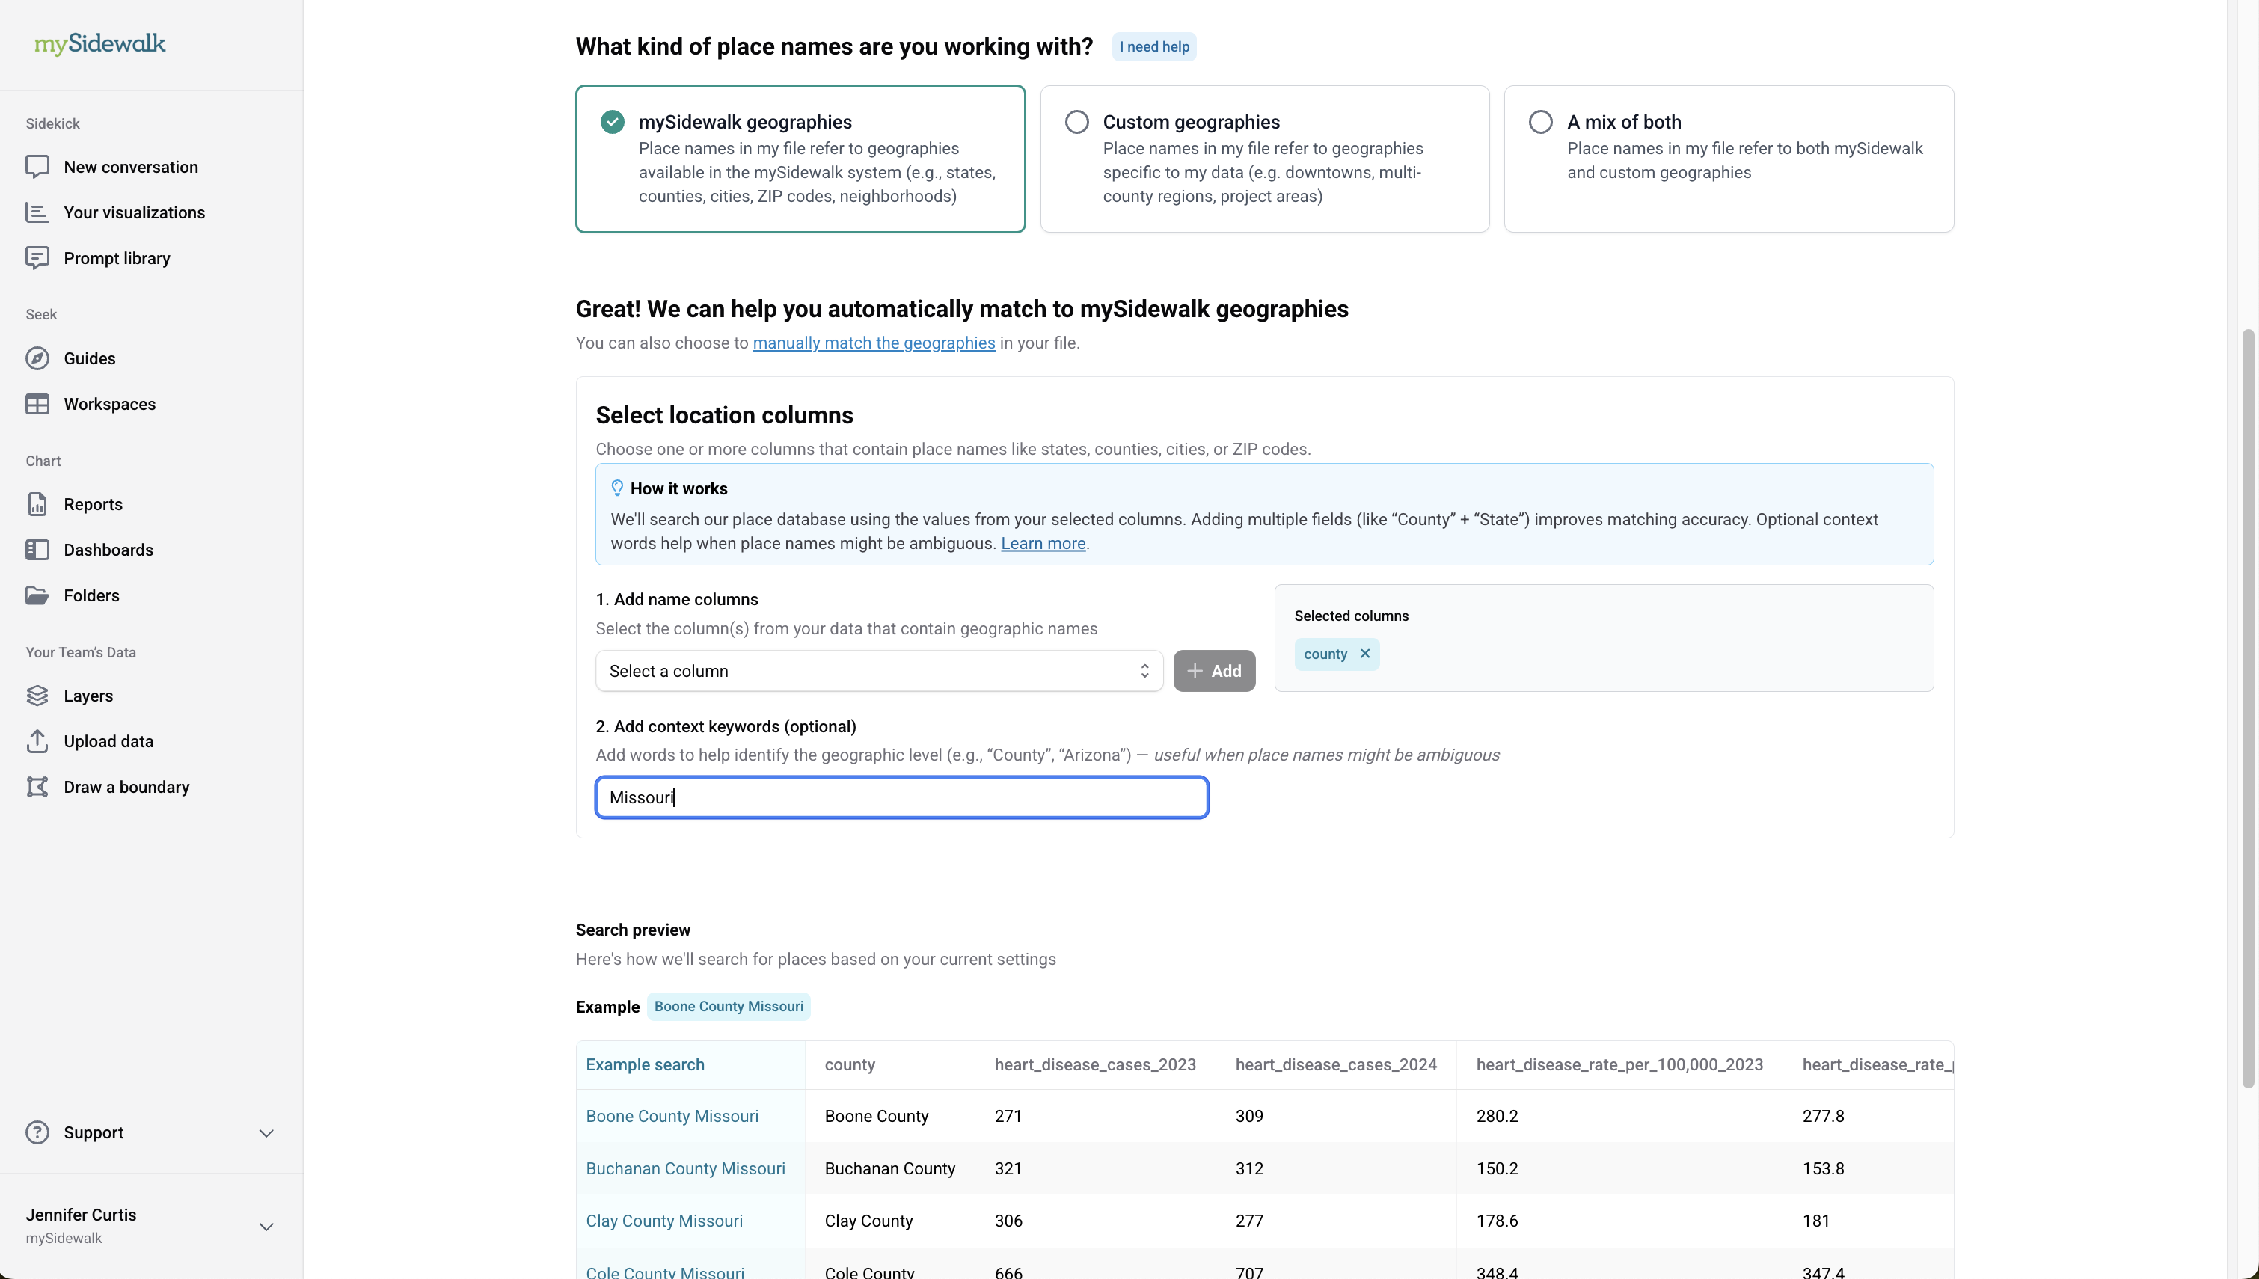Screen dimensions: 2259x1279
Task: Click the Guides compass icon
Action: tap(37, 358)
